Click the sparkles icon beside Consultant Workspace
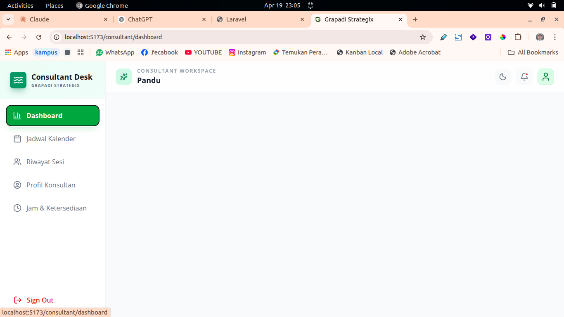 (x=124, y=77)
